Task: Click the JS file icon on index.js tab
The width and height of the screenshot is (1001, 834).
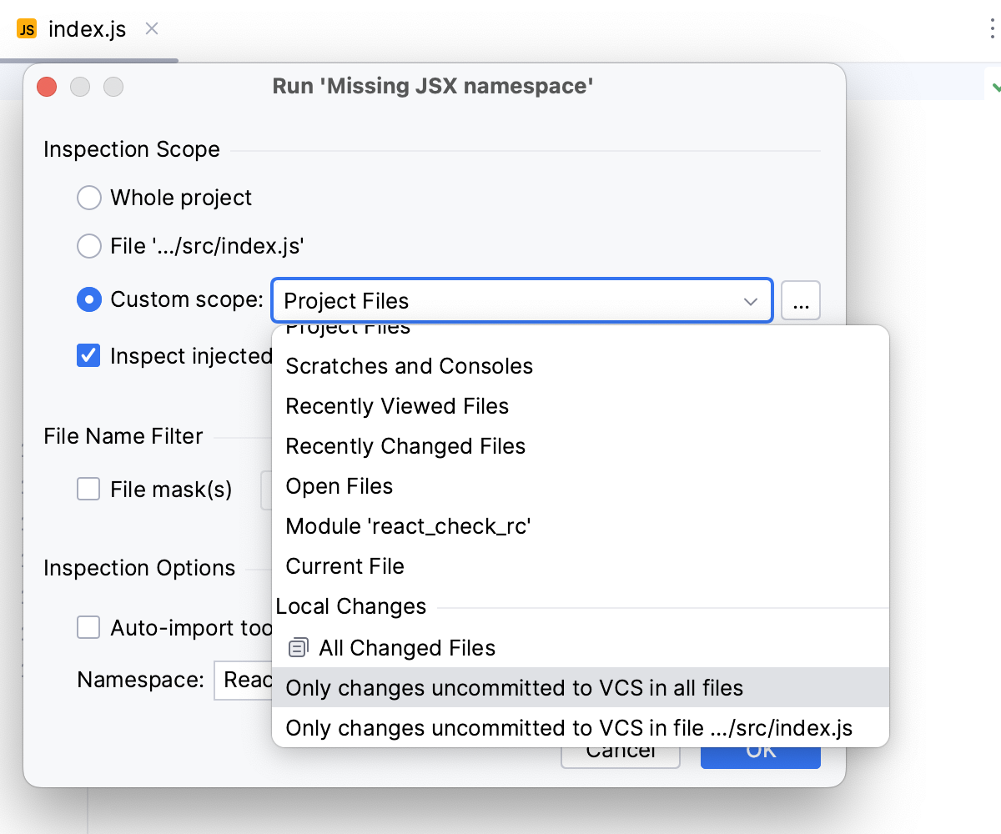Action: [27, 29]
